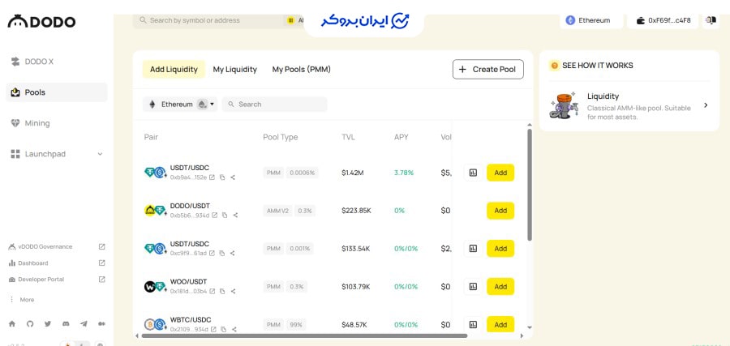
Task: Click the Create Pool button
Action: point(487,70)
